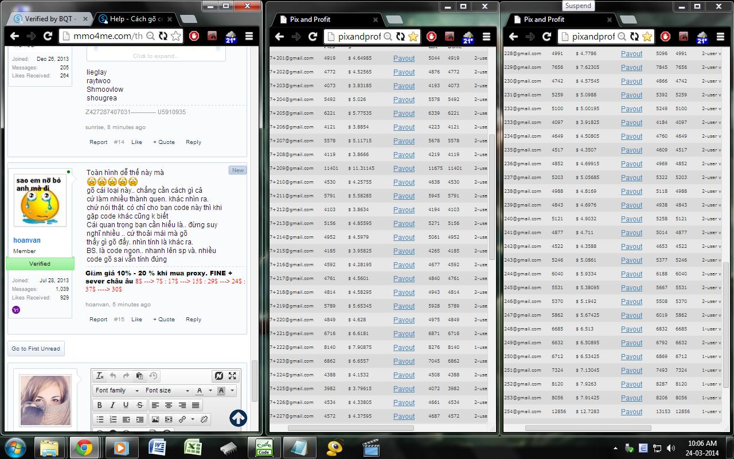Open Chrome menu in mmo4me window
This screenshot has width=734, height=459.
(x=249, y=36)
